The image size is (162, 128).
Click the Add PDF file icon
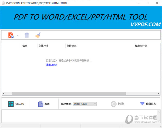click(x=11, y=35)
